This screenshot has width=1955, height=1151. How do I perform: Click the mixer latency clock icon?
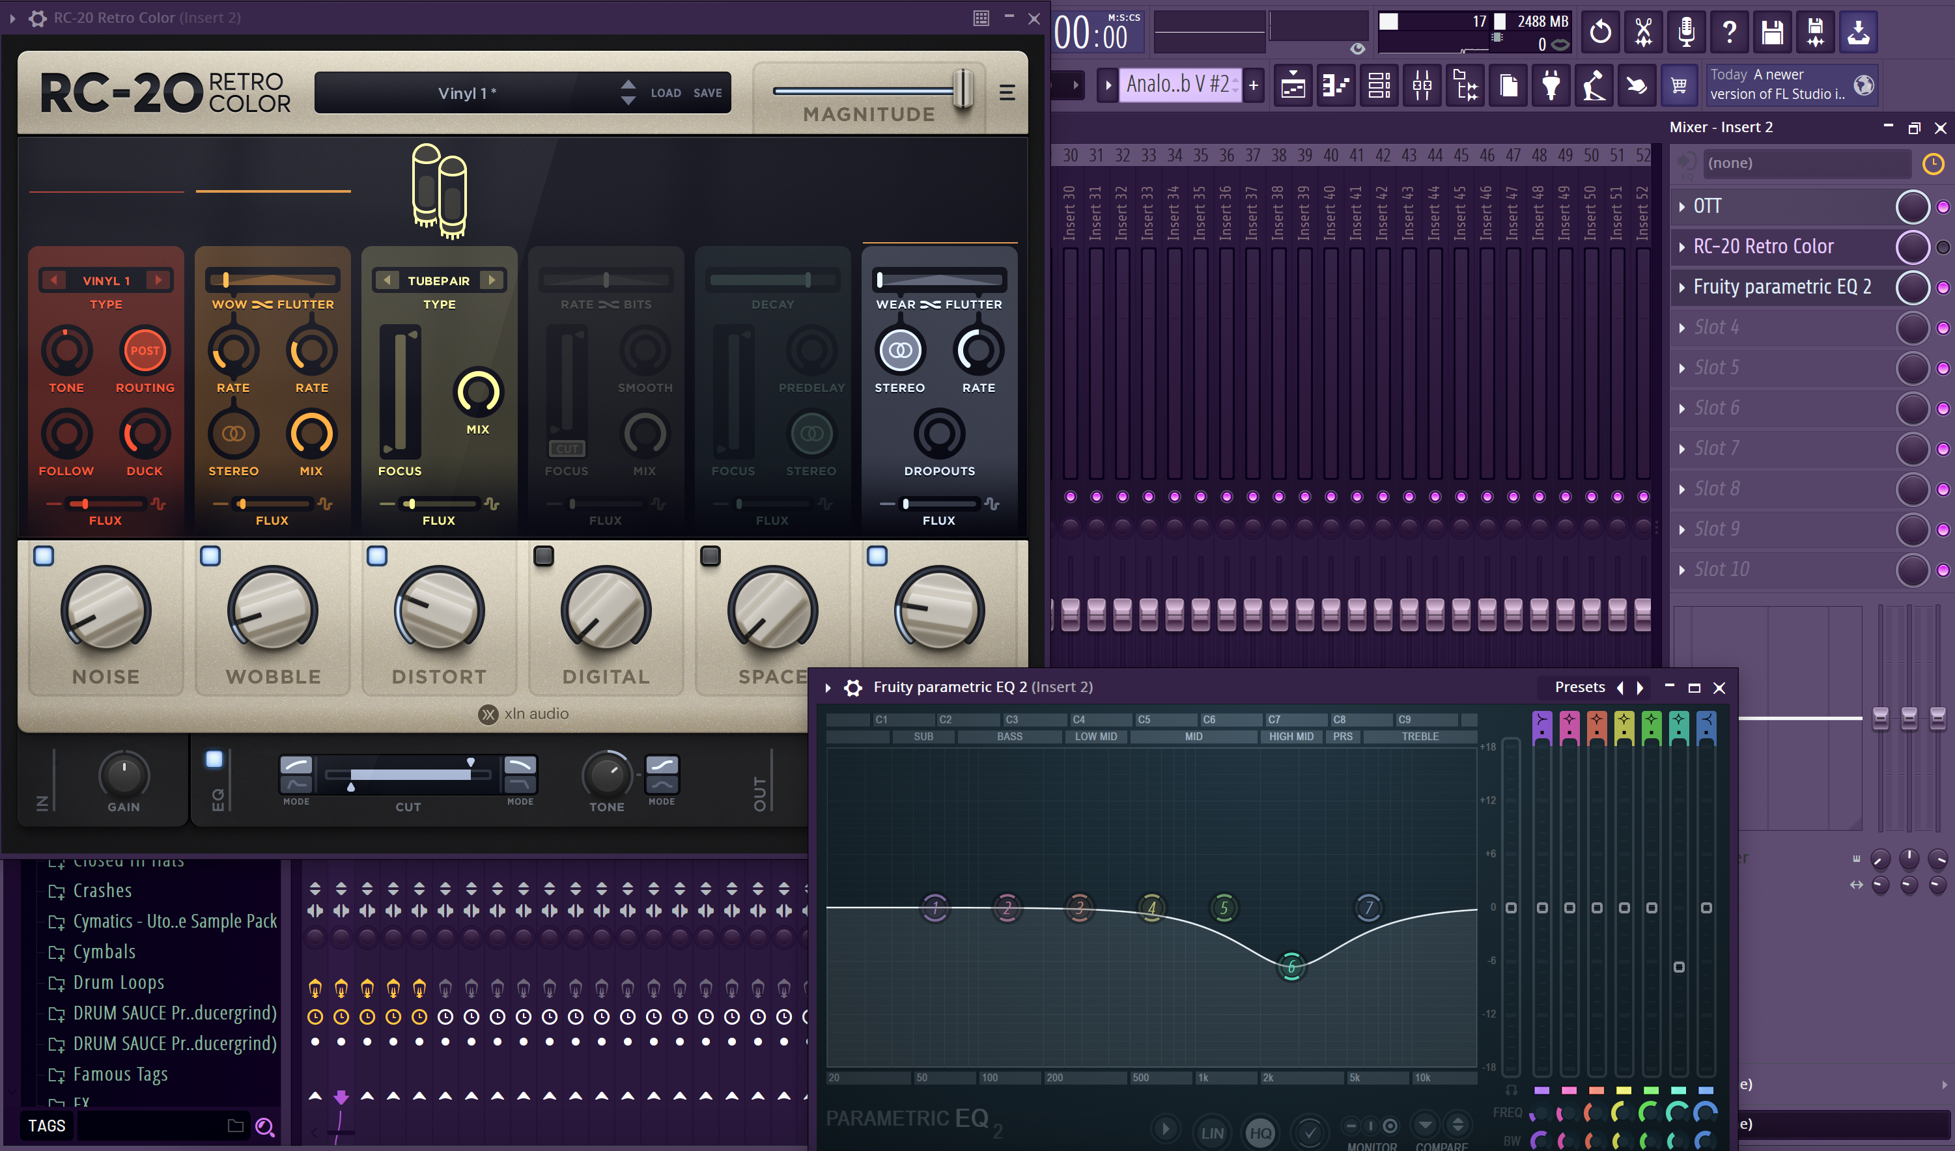point(1932,163)
